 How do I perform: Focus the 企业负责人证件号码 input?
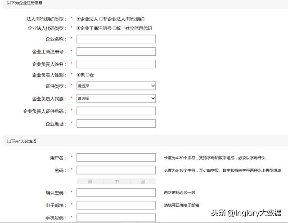click(x=116, y=111)
